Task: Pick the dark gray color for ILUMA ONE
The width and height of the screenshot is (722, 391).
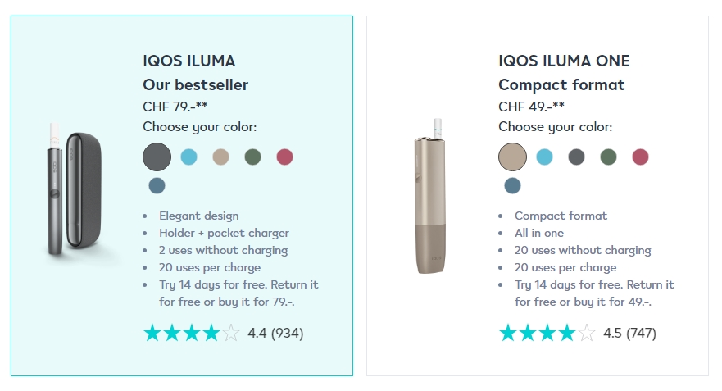Action: 576,157
